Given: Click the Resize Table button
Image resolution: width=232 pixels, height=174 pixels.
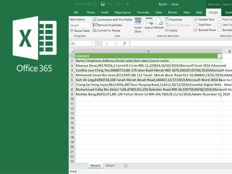Looking at the screenshot, I should (80, 31).
